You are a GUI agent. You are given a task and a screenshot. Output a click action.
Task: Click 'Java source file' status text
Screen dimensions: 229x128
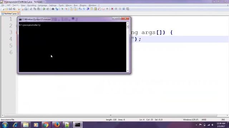coord(8,120)
